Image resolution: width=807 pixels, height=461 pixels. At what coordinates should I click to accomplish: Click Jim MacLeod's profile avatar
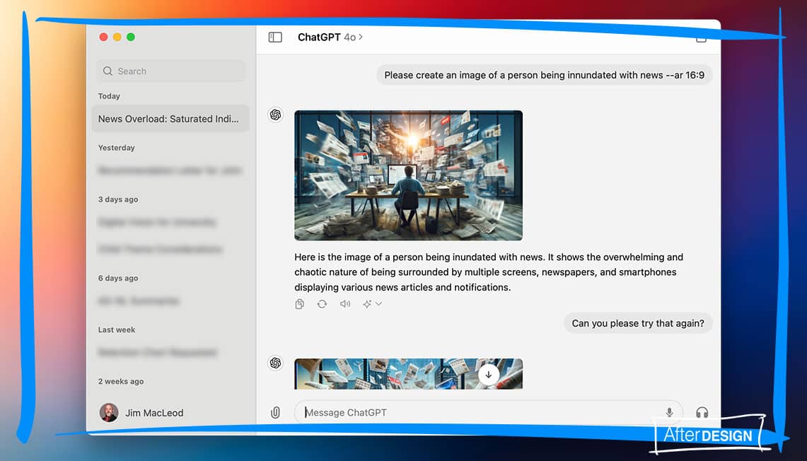tap(109, 413)
